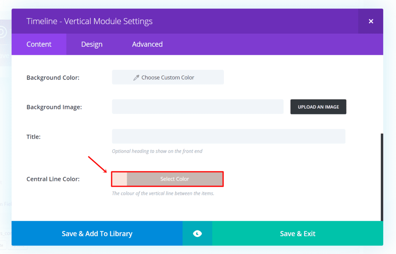This screenshot has height=254, width=396.
Task: Focus the Title text field
Action: [x=229, y=136]
